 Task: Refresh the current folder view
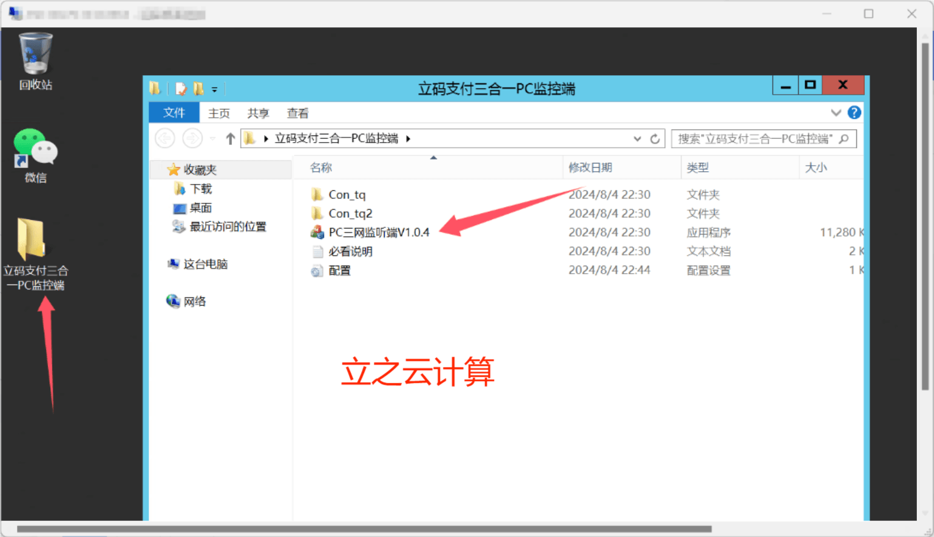[655, 139]
